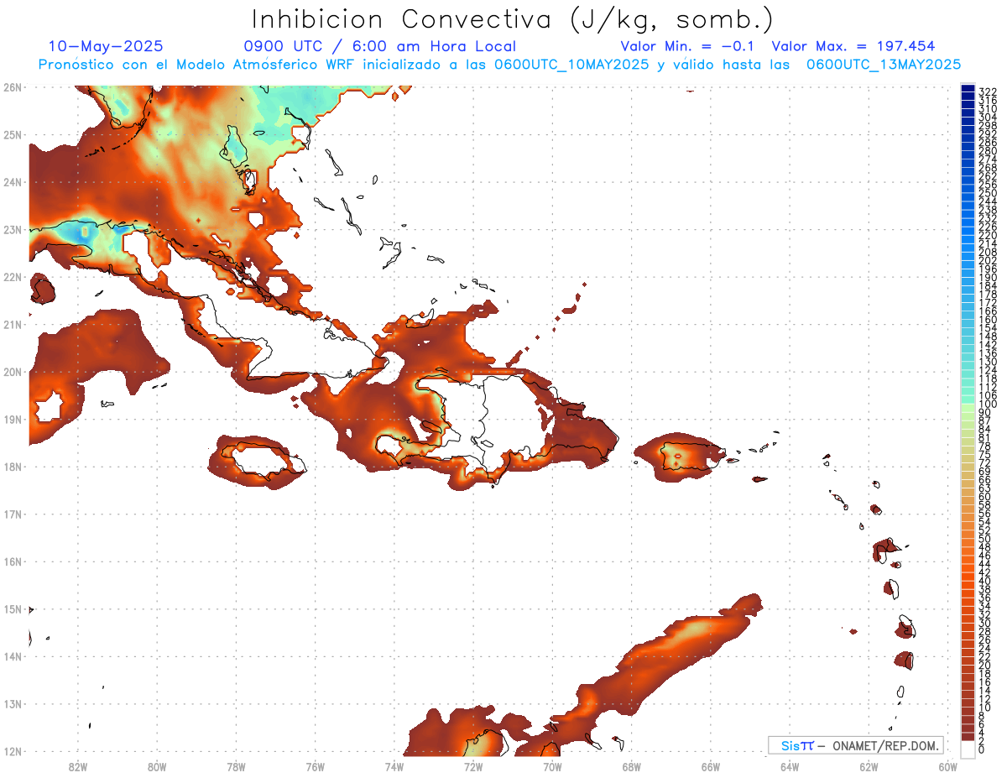Click the color scale value '202'
This screenshot has width=1007, height=778.
(x=987, y=261)
